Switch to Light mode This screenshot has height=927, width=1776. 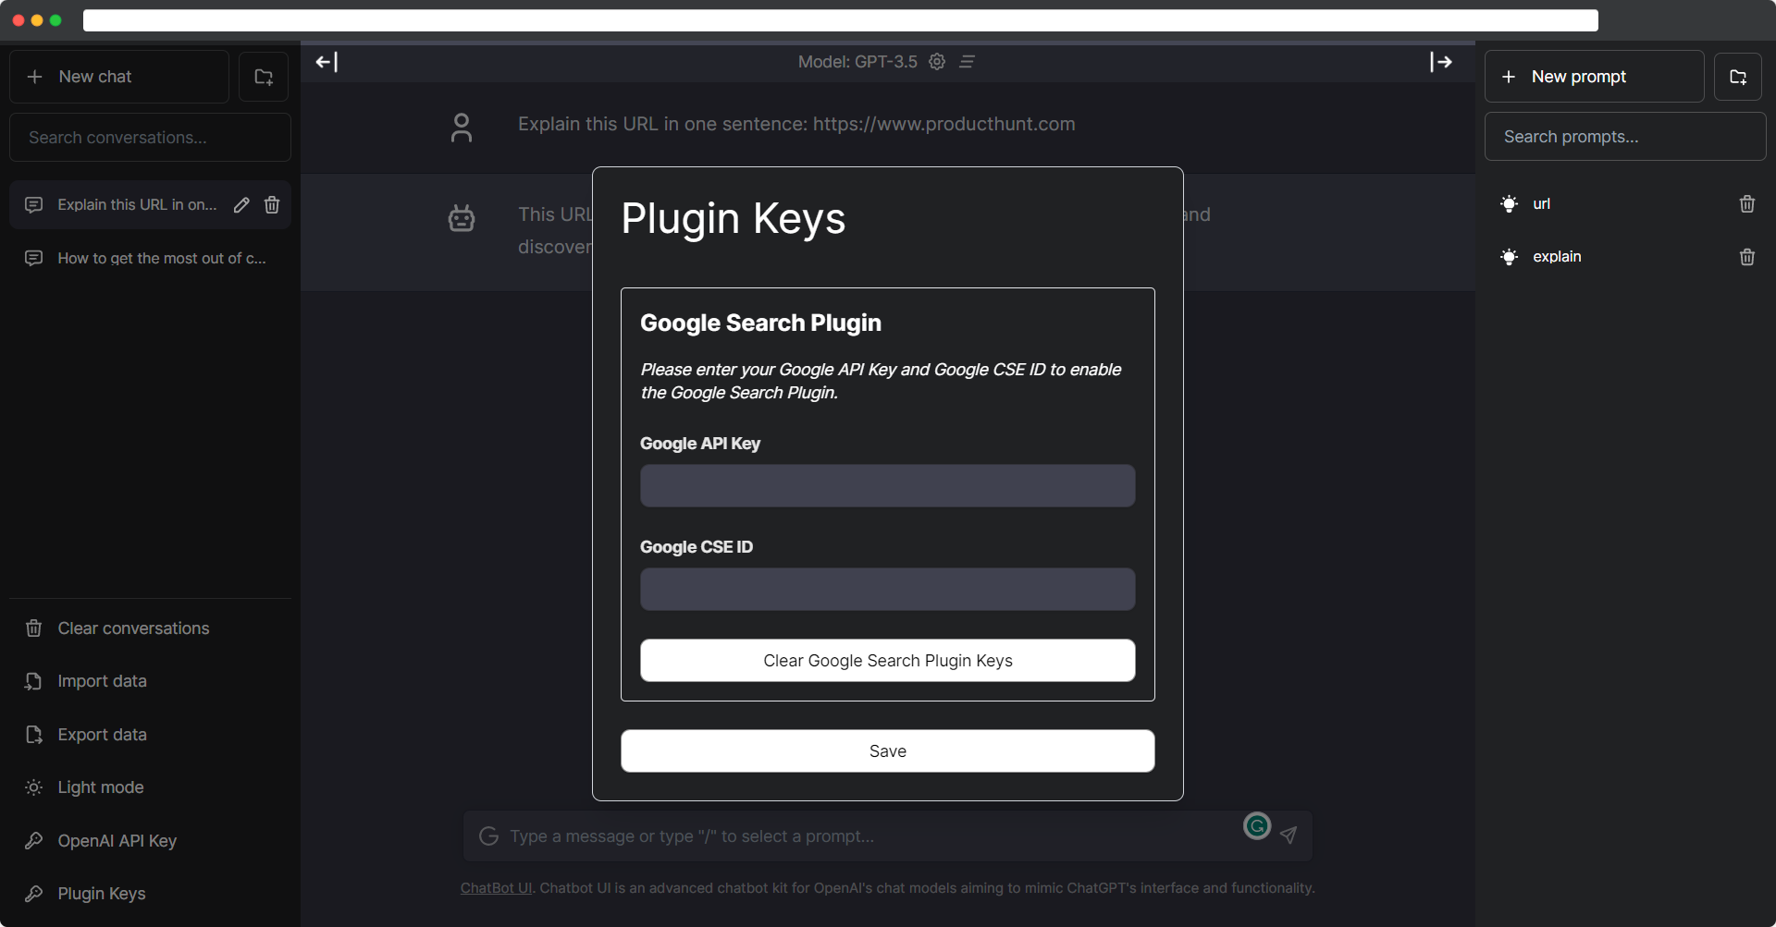click(100, 787)
